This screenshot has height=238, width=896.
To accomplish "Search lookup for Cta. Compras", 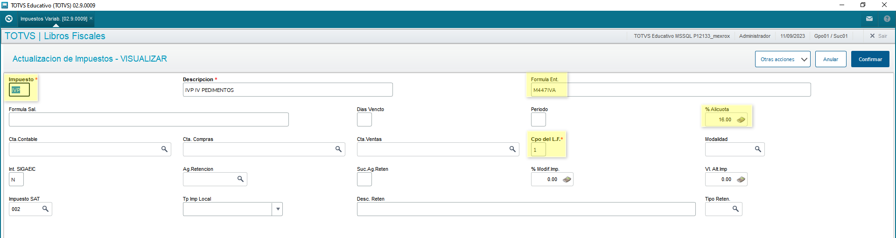I will (x=338, y=149).
